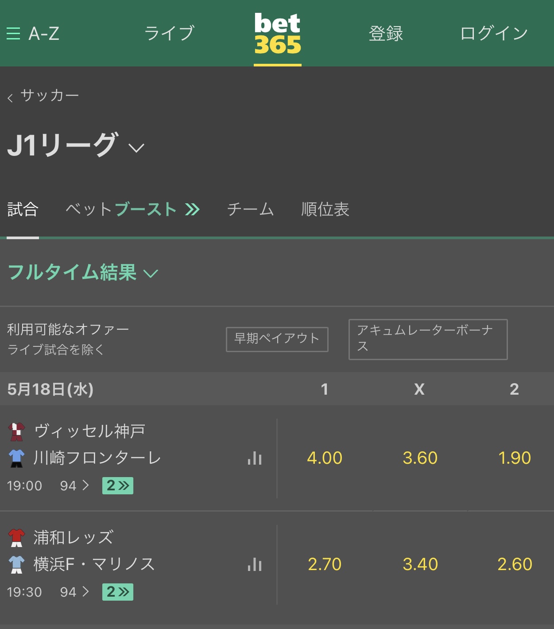Tap the bet boost badge under 19:00 match

[118, 486]
